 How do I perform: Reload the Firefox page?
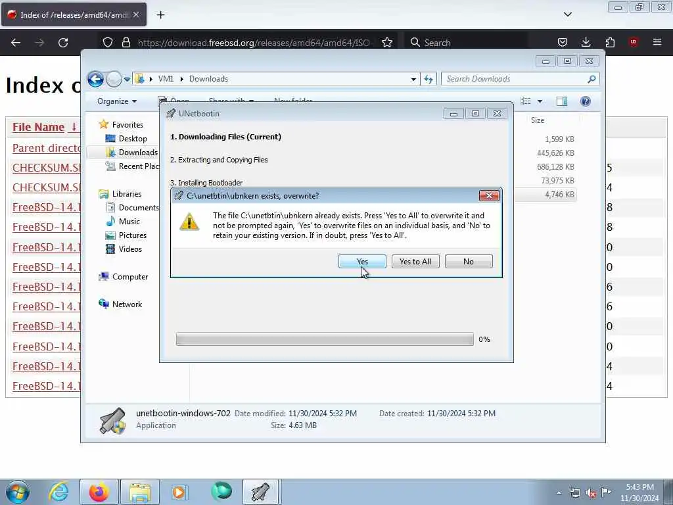(x=63, y=43)
